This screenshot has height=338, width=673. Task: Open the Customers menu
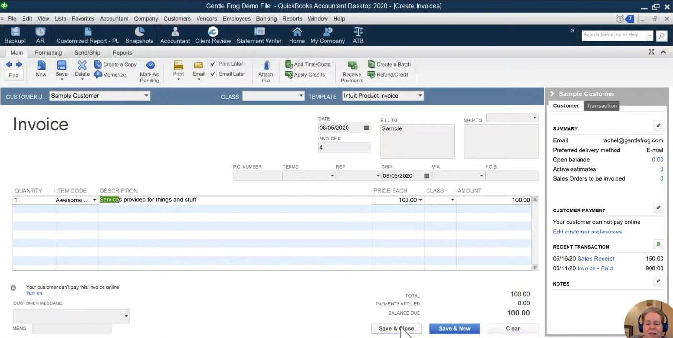(x=177, y=18)
